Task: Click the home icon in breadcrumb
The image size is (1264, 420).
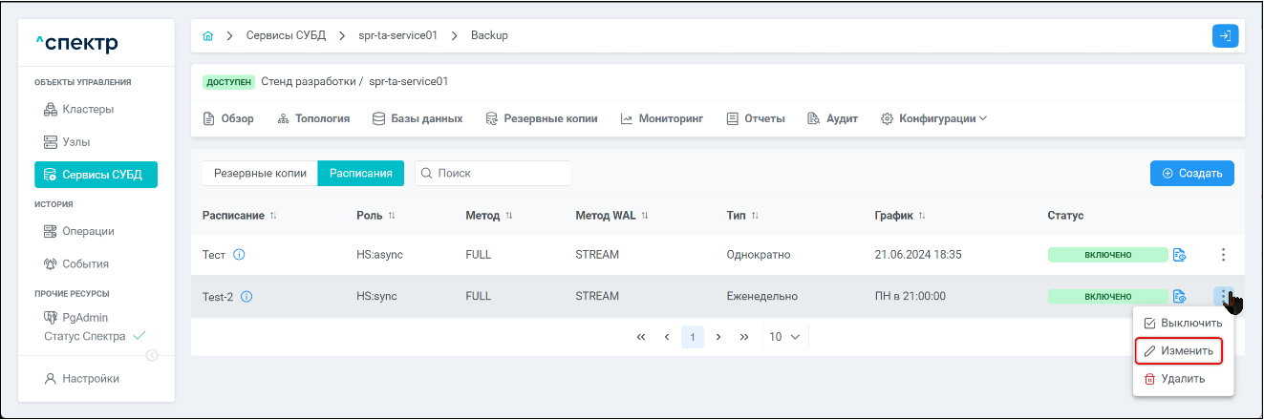Action: click(208, 36)
